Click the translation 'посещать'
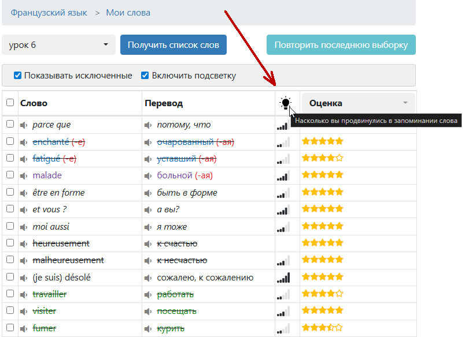465x337 pixels. pyautogui.click(x=177, y=311)
